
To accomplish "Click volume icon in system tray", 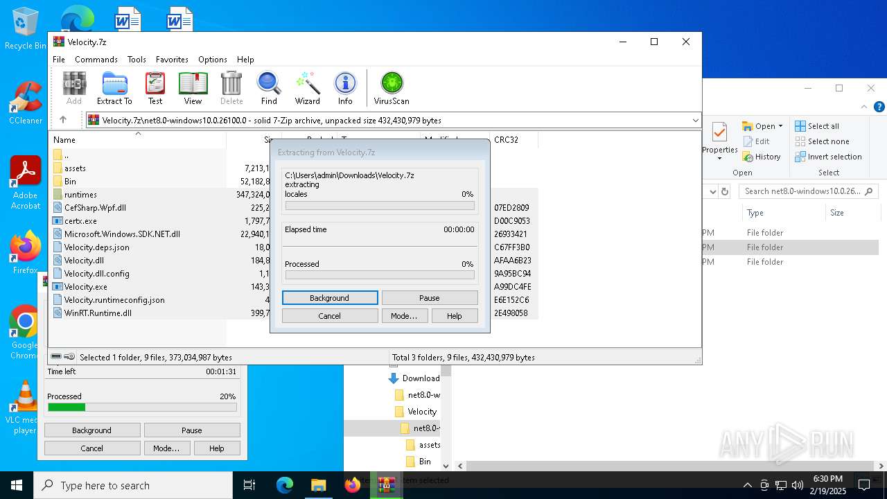I will point(798,485).
